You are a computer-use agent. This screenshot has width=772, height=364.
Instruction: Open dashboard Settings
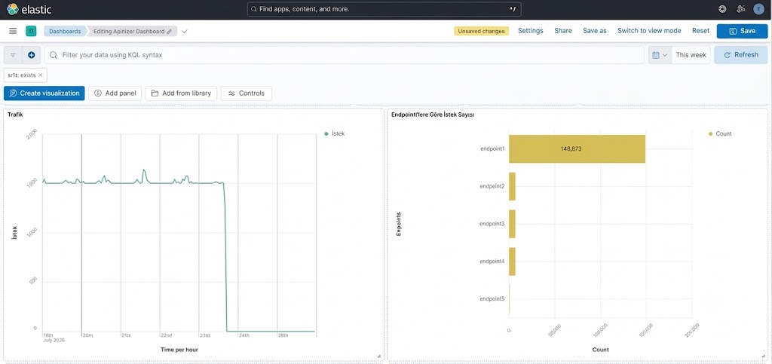(x=530, y=30)
